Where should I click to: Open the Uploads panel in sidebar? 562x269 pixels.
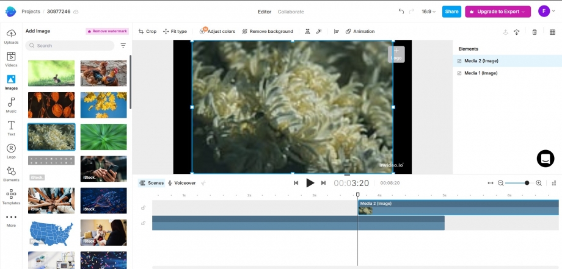pyautogui.click(x=11, y=36)
